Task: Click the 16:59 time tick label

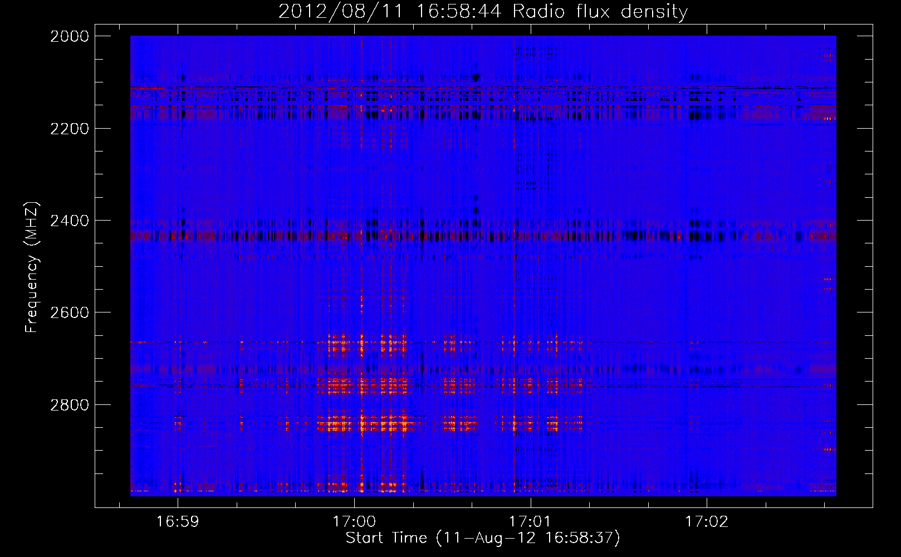Action: pos(178,522)
